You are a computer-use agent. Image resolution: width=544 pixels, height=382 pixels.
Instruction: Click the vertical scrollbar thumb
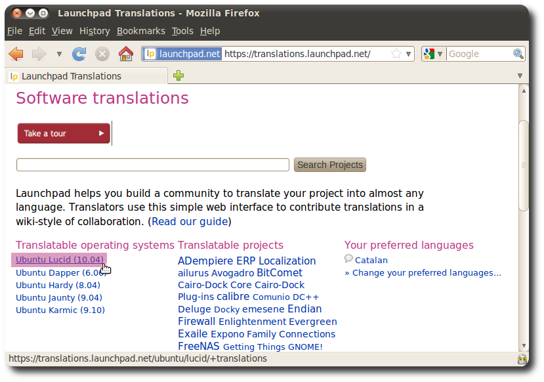(x=524, y=165)
